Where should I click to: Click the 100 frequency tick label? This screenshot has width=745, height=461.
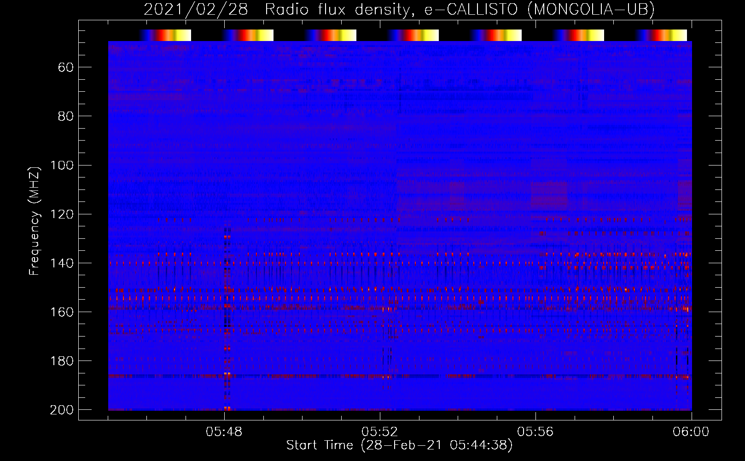pos(62,165)
